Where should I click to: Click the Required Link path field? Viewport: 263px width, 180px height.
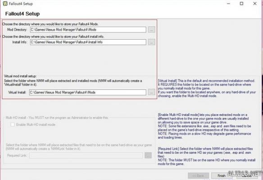86,156
